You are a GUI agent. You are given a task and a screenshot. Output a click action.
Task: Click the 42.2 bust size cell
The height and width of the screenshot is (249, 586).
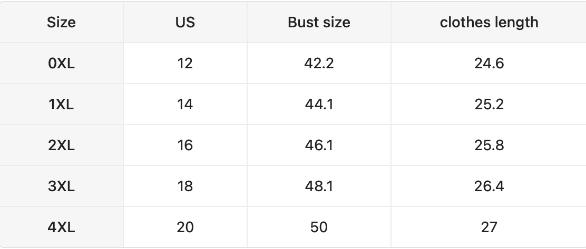pyautogui.click(x=319, y=64)
